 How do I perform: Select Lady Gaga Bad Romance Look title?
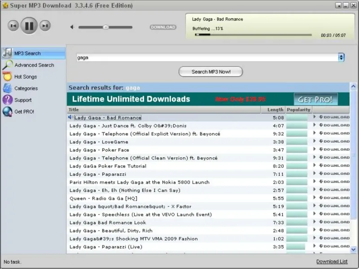pyautogui.click(x=108, y=222)
